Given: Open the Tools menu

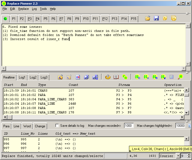Looking at the screenshot, I should pos(43,9).
